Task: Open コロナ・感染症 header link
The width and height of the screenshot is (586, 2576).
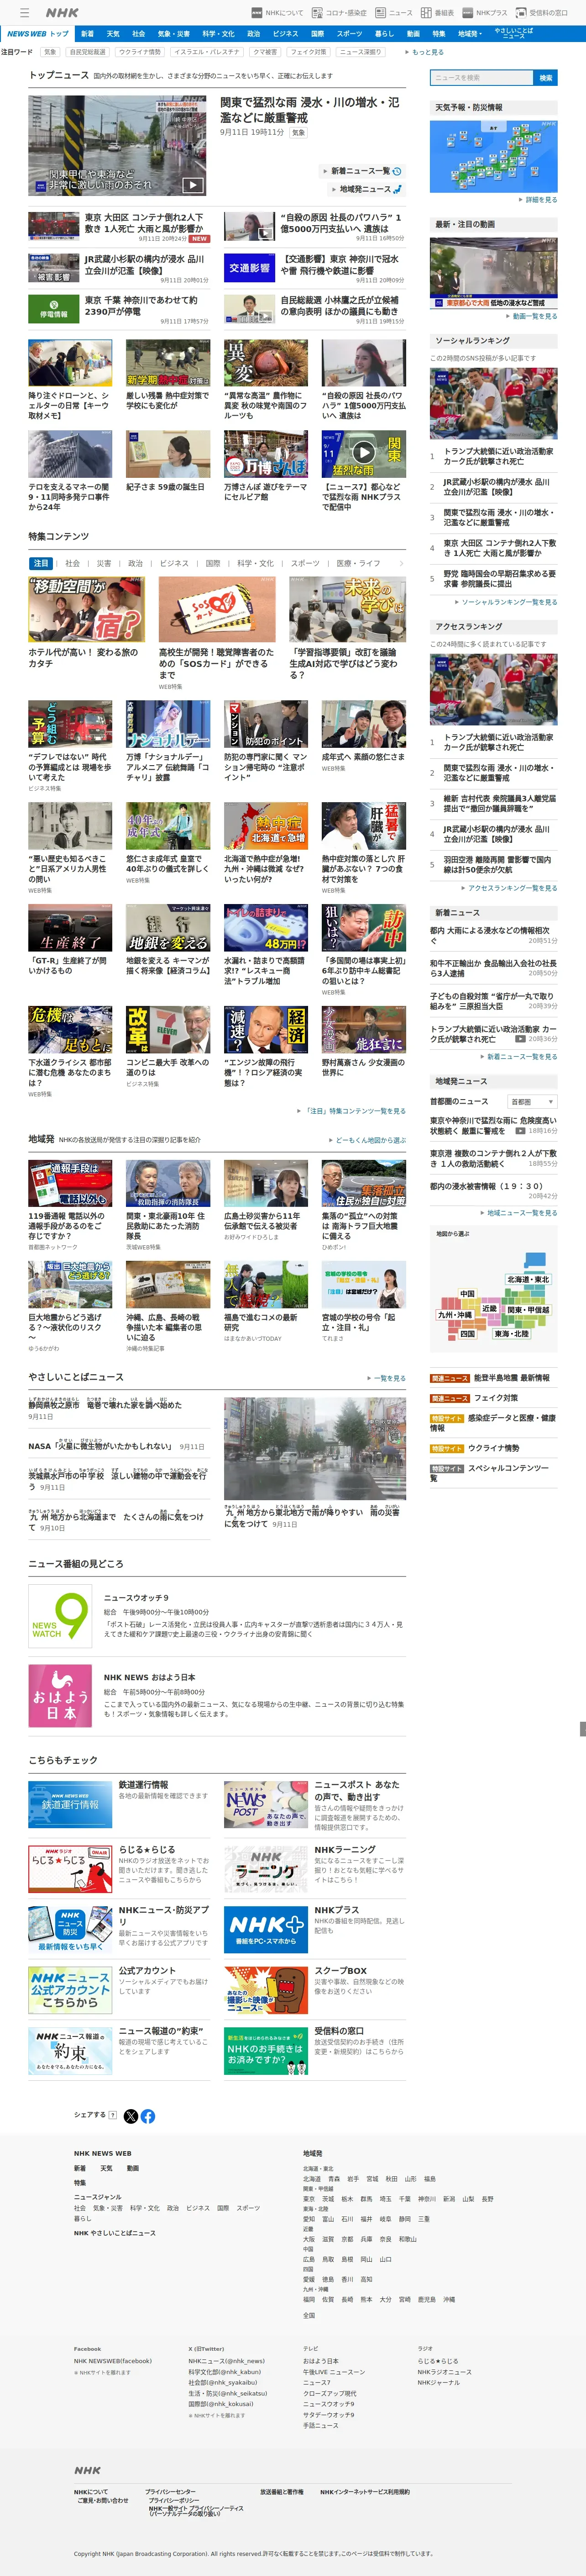Action: [340, 13]
